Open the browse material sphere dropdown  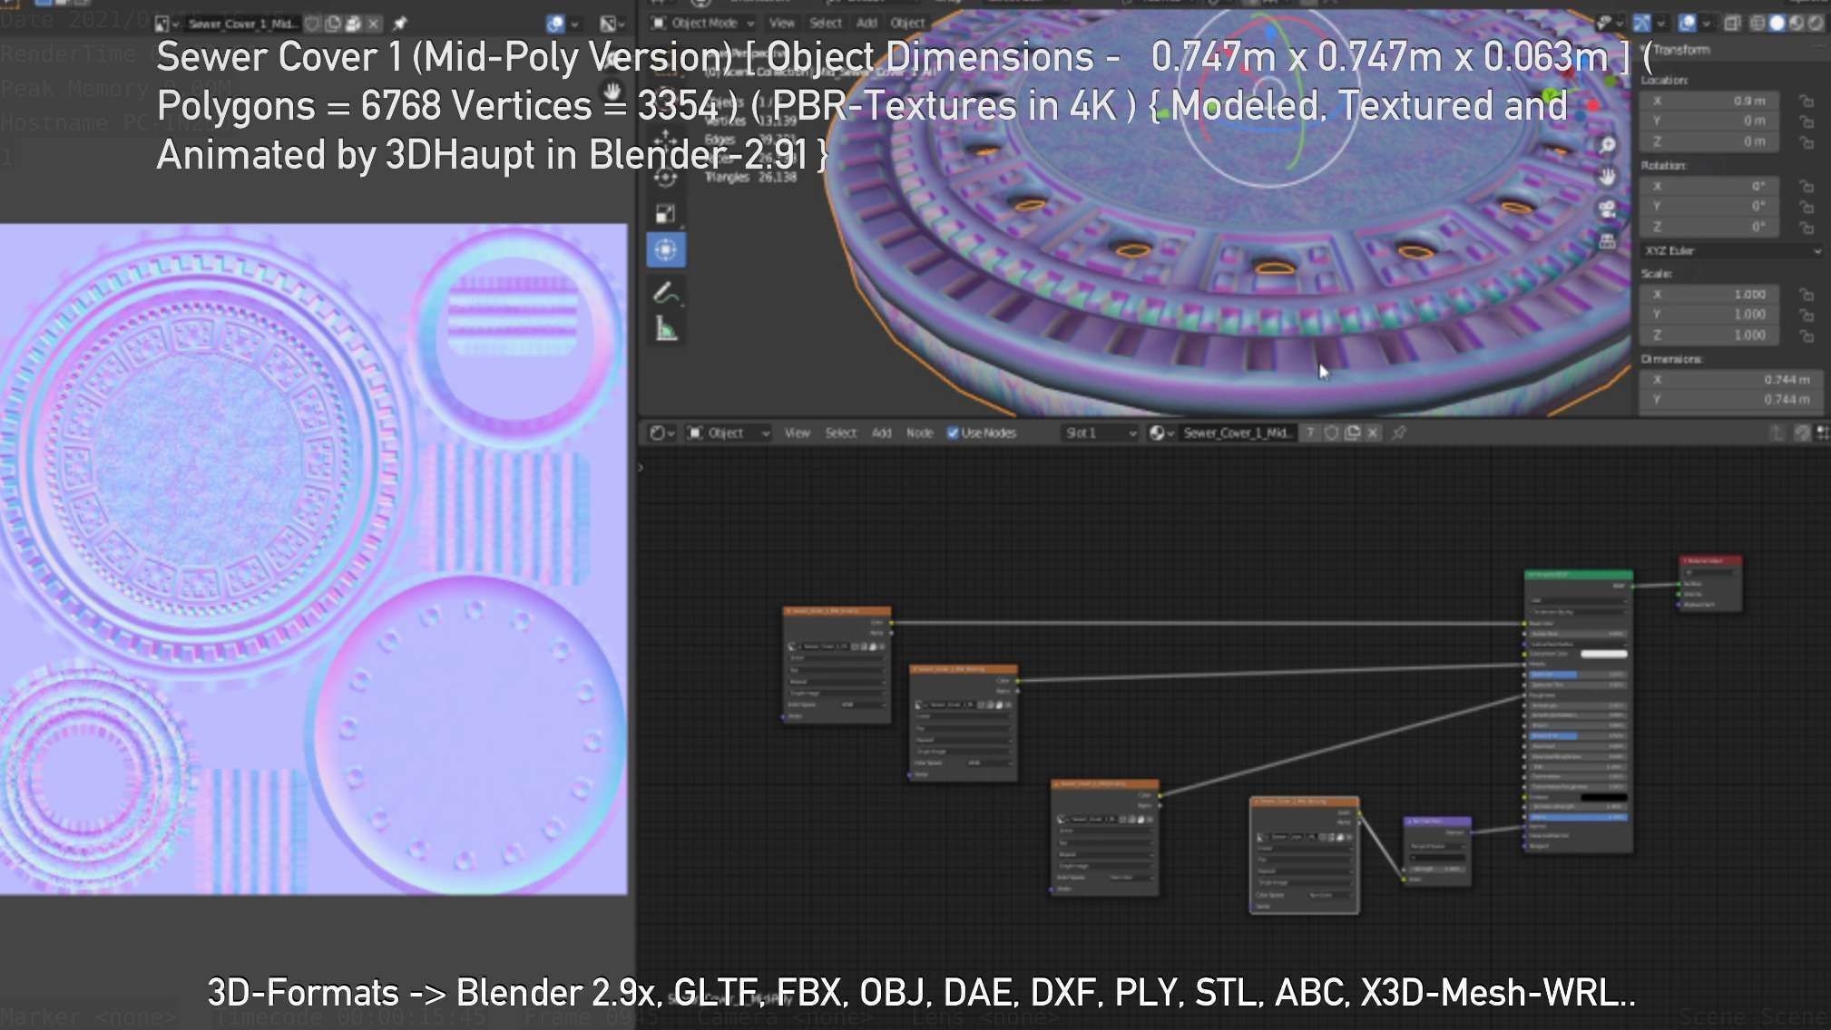click(1161, 433)
